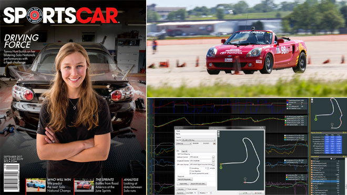Click the green start marker on dialog track map
The image size is (347, 195).
(221, 168)
